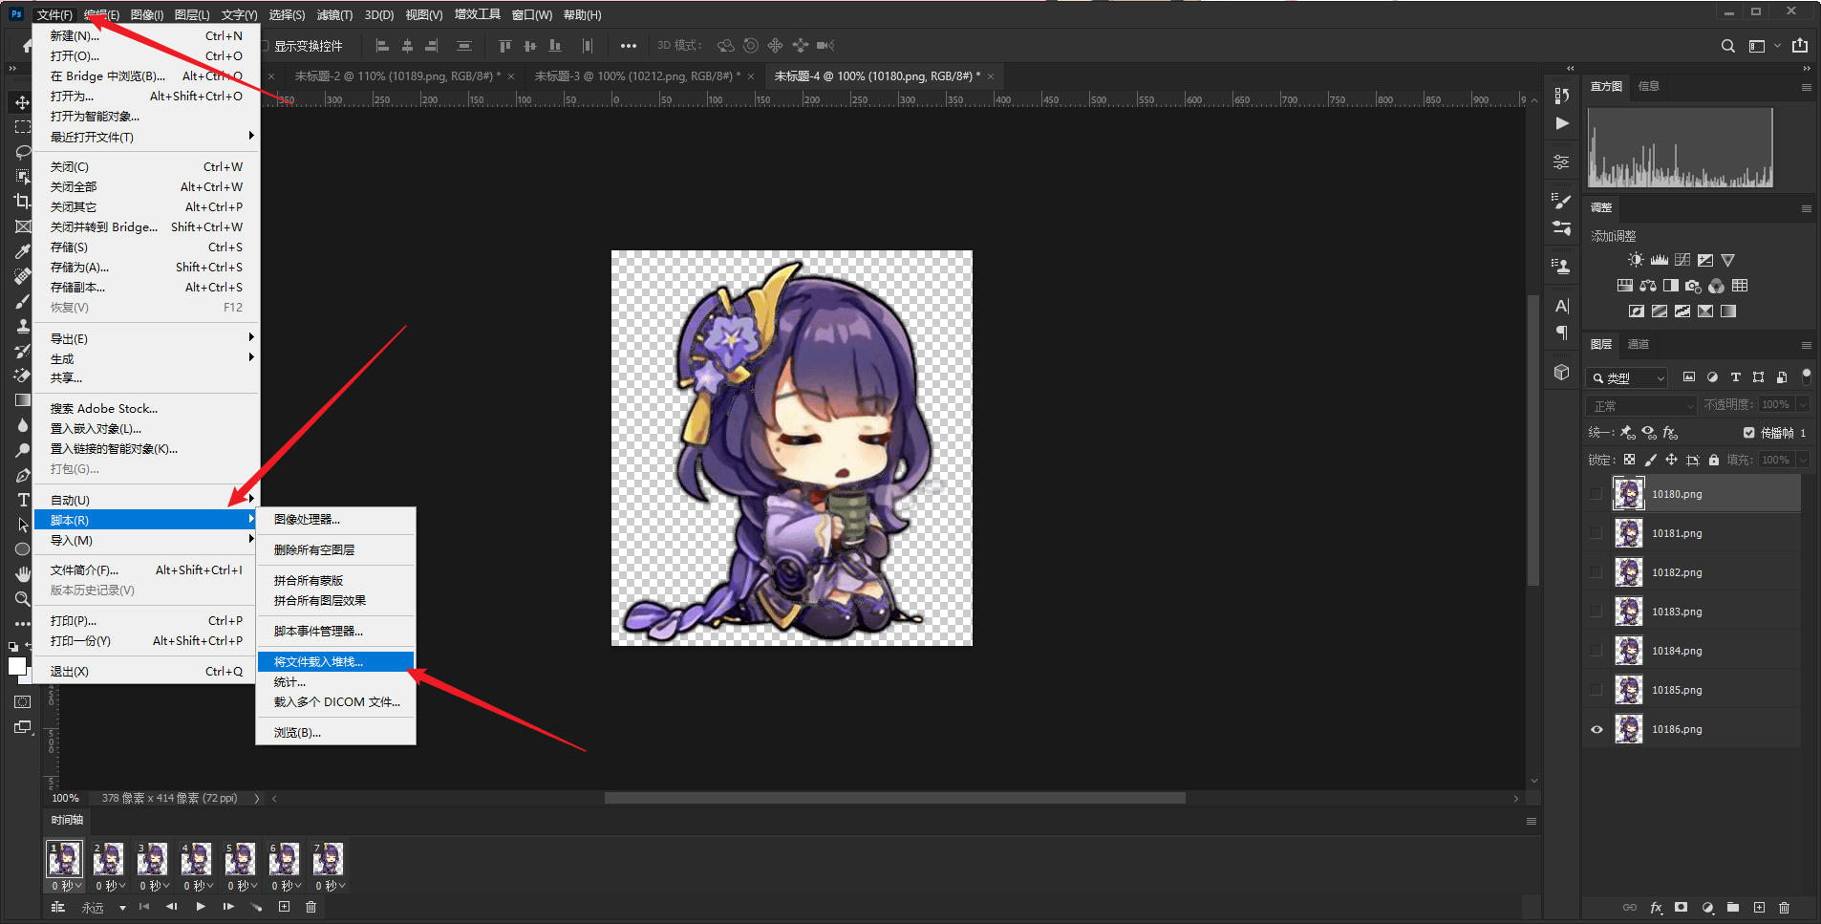
Task: Open the 滤镜(T) menu
Action: 334,15
